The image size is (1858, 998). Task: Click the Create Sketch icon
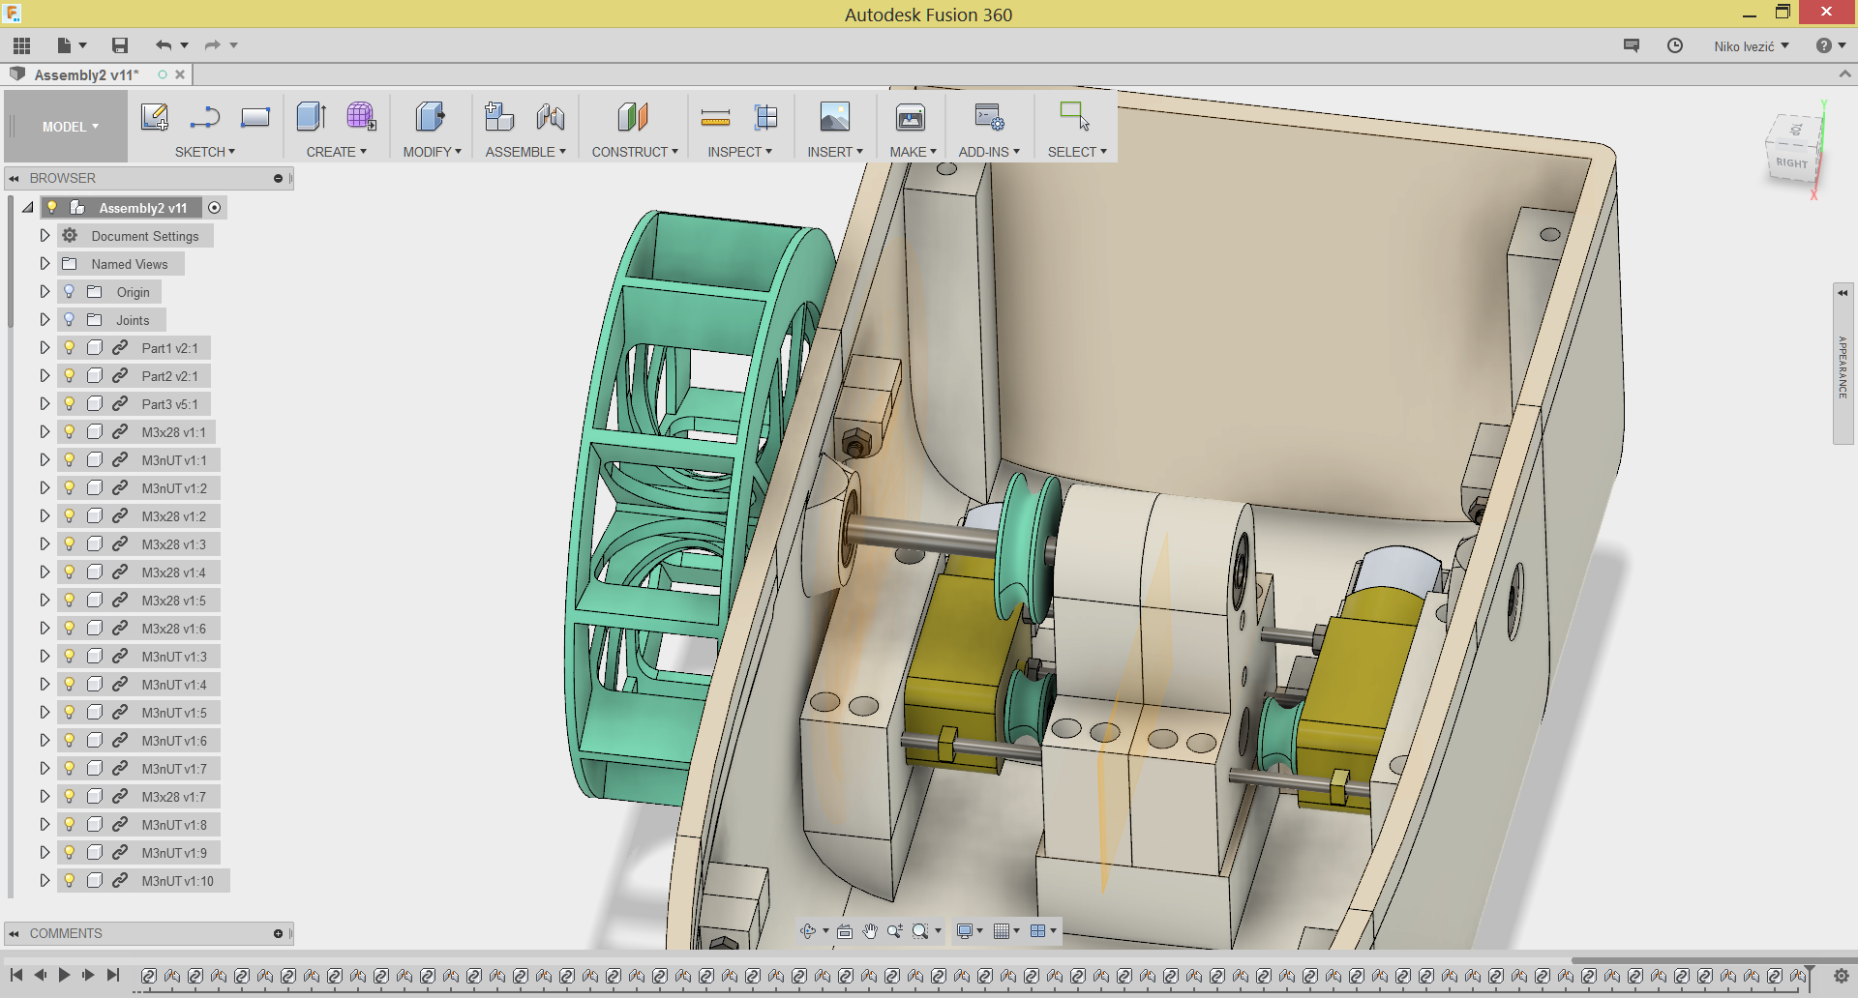pyautogui.click(x=155, y=117)
